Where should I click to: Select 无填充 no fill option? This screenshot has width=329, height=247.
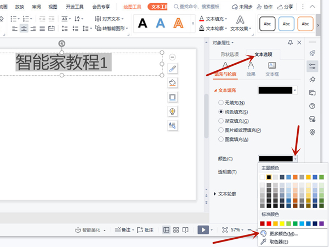click(221, 103)
